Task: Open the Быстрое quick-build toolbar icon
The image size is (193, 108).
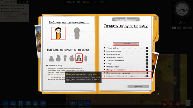Action: (x=73, y=103)
